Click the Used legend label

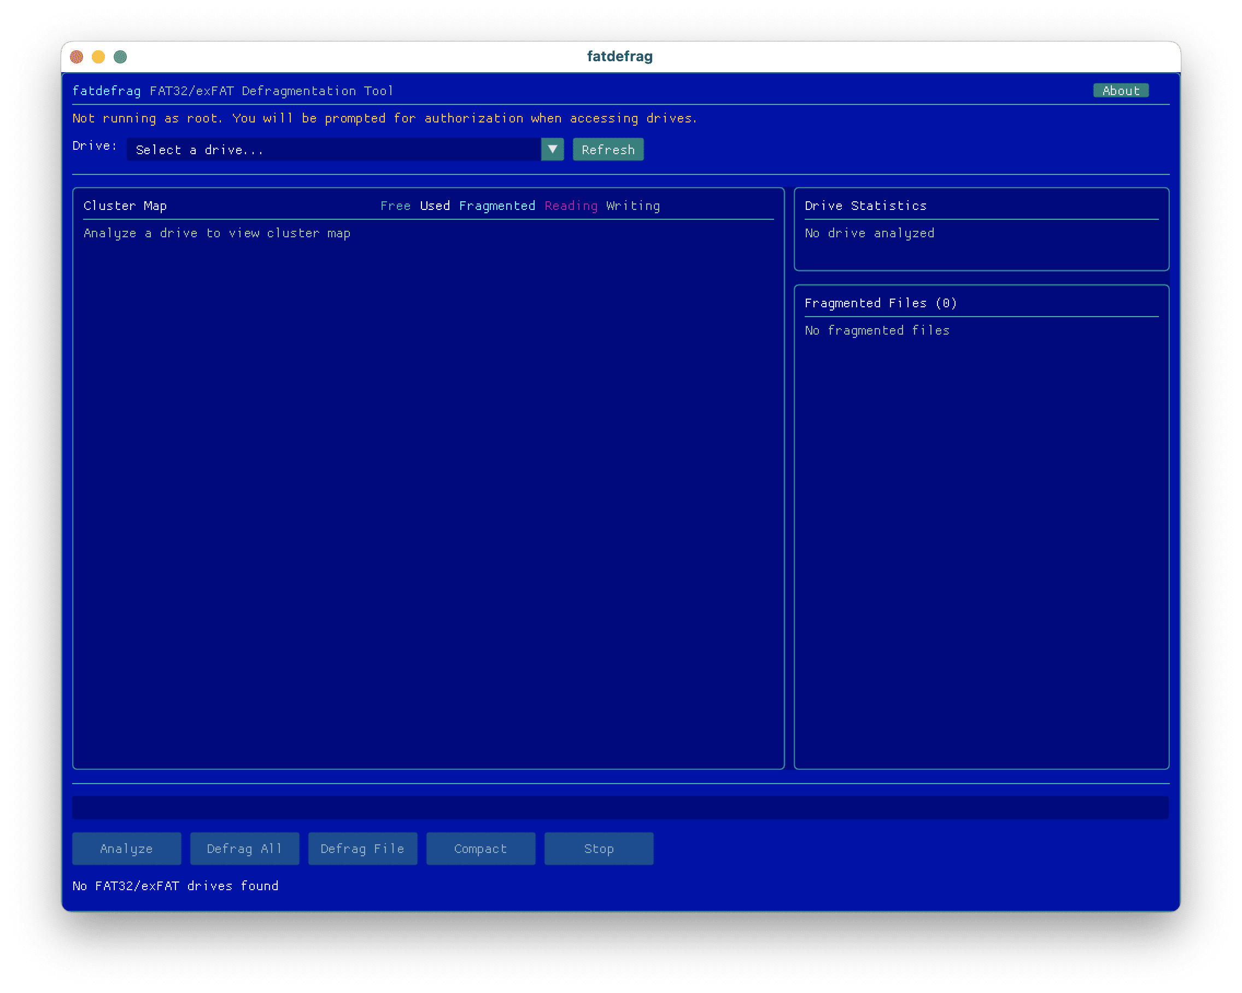pos(435,206)
